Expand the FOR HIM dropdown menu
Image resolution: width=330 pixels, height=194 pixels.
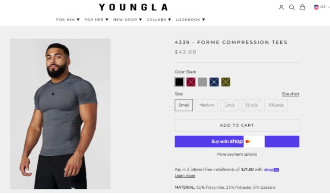(x=68, y=20)
